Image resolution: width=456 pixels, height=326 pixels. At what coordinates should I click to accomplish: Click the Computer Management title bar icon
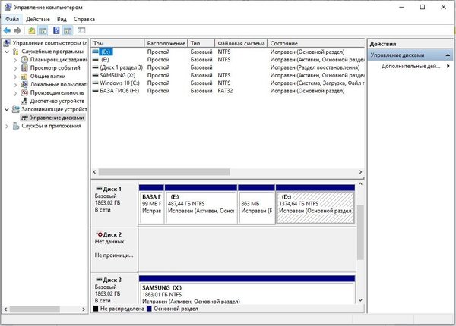click(8, 7)
